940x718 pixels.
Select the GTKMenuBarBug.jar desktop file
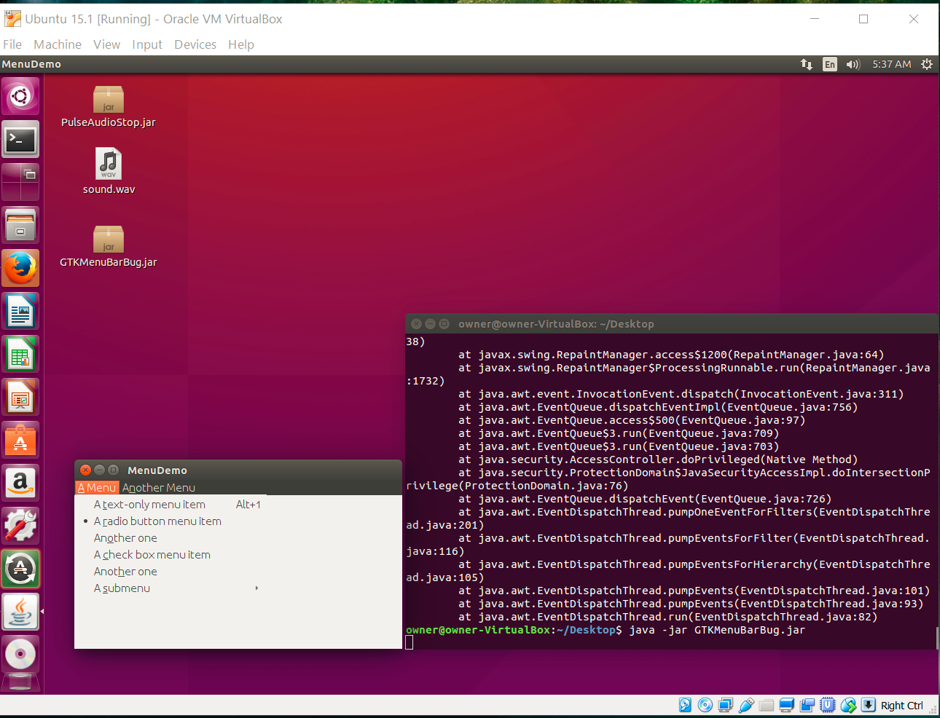pyautogui.click(x=109, y=247)
